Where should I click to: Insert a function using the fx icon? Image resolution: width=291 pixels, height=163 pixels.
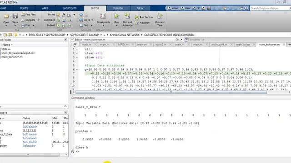click(64, 14)
